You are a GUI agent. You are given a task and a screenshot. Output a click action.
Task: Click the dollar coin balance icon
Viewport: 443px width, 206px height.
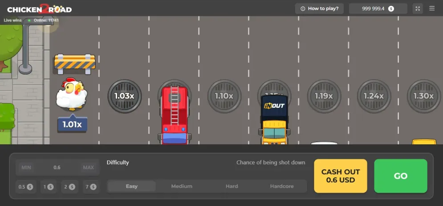(391, 9)
